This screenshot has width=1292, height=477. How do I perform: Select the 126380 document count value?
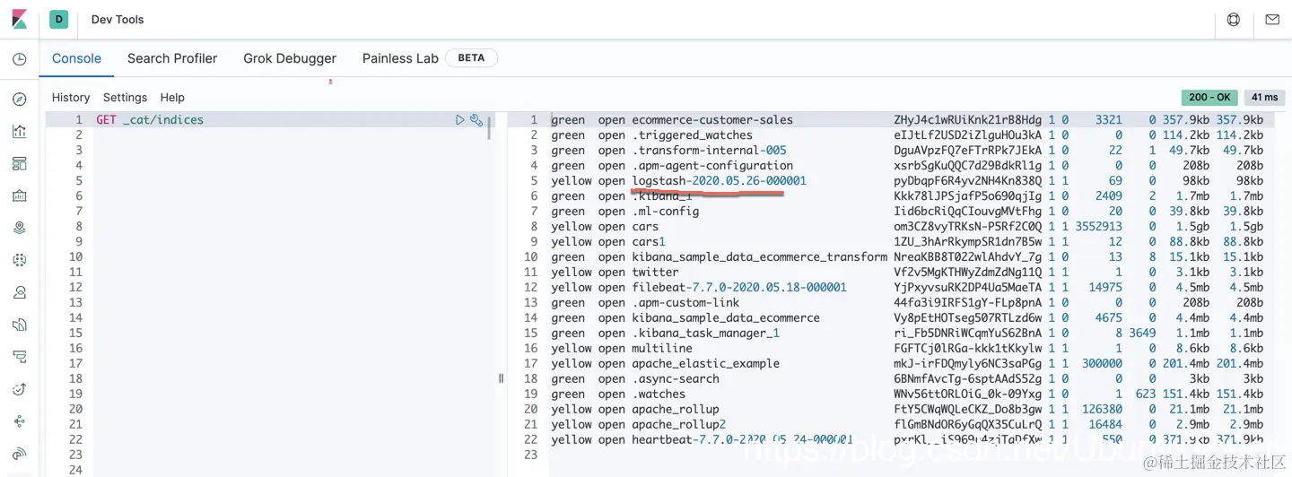coord(1102,410)
